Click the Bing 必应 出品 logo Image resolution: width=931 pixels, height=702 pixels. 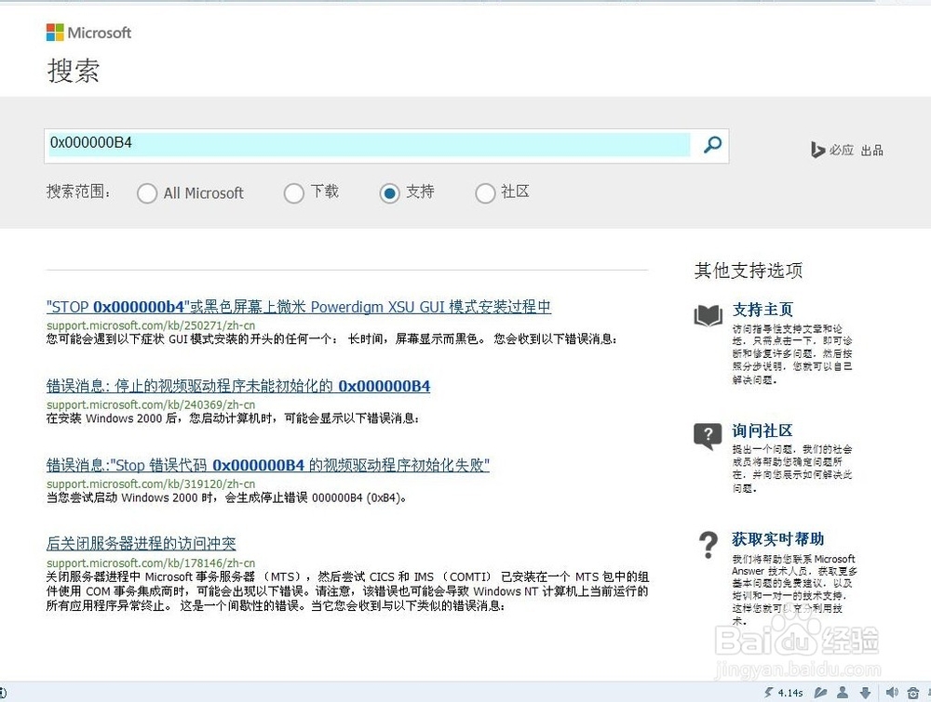click(845, 150)
